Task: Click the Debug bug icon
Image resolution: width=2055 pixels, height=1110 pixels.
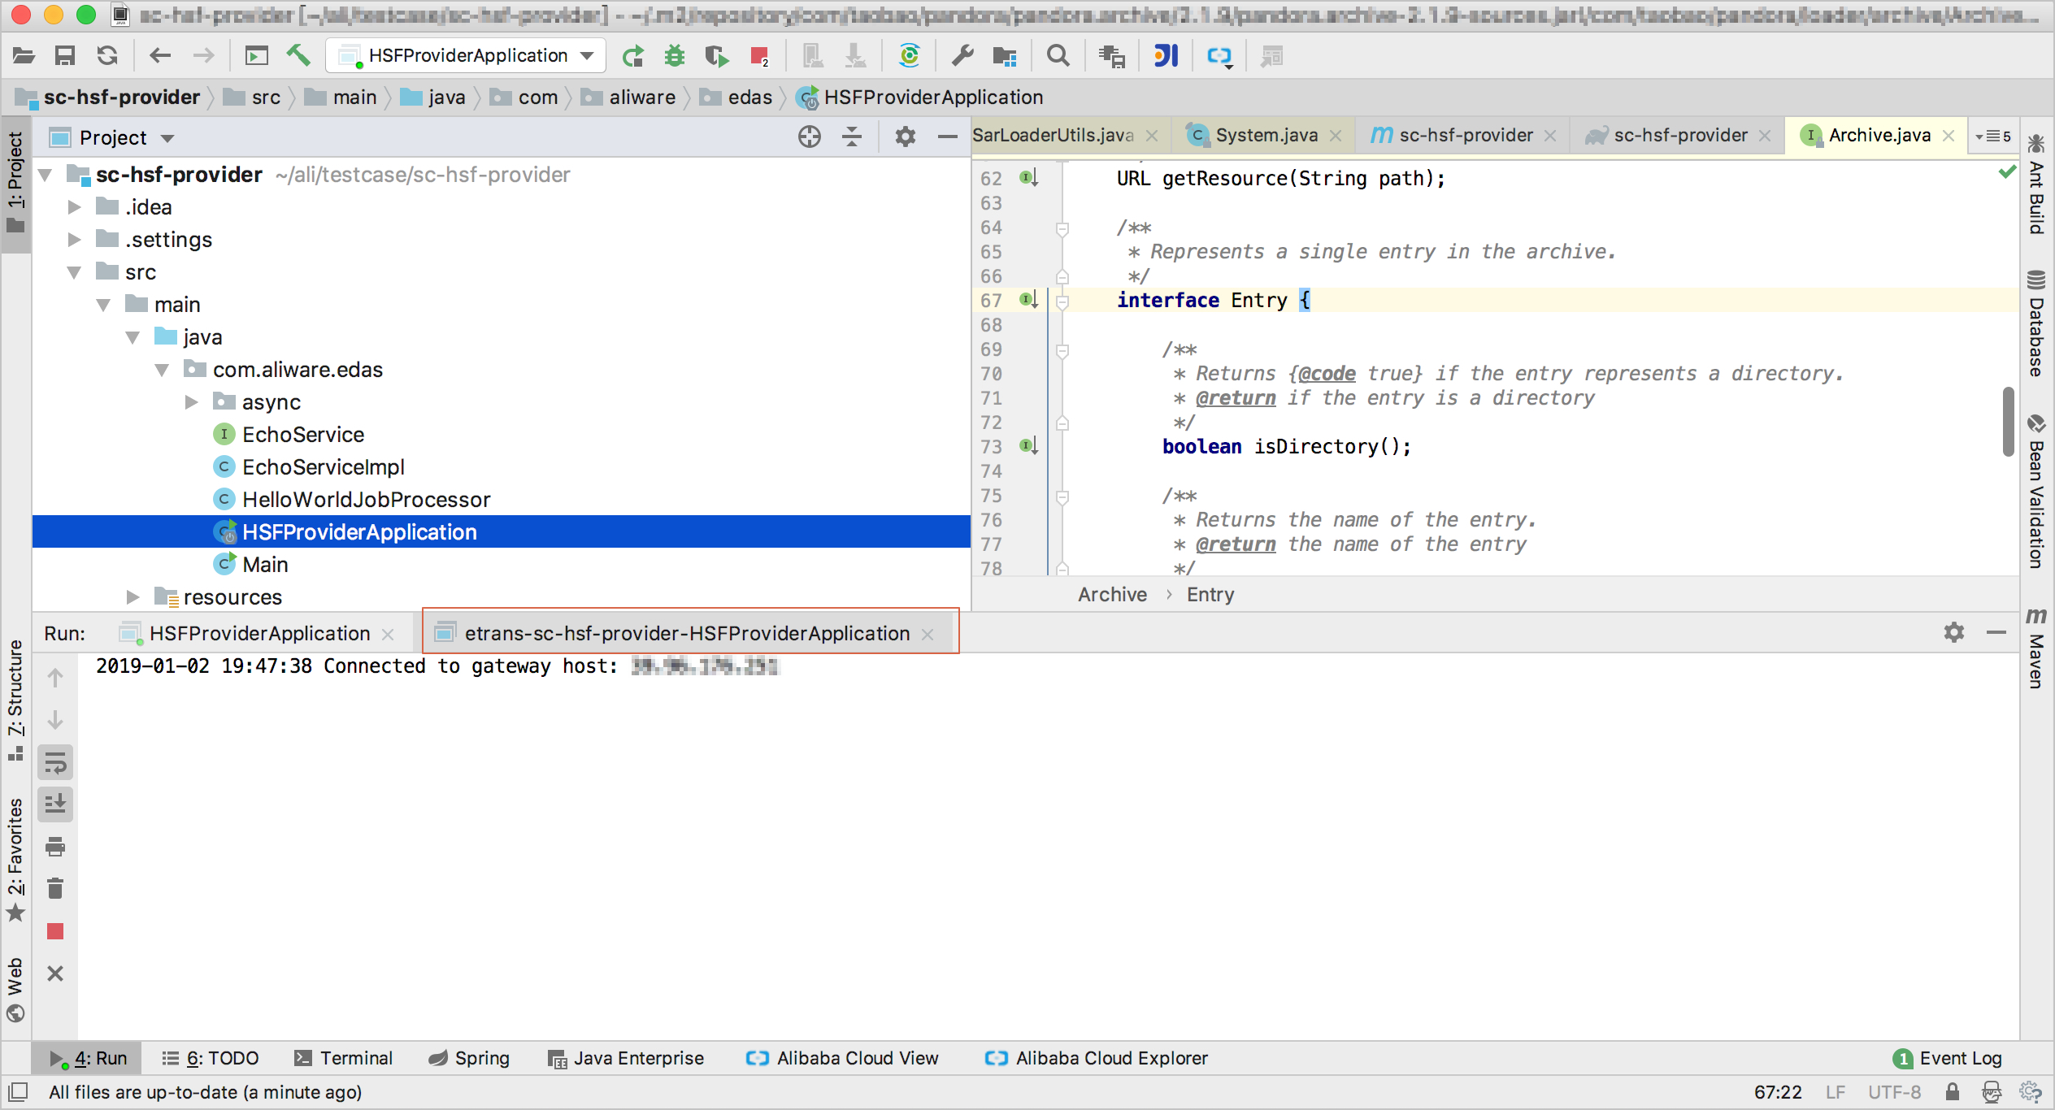Action: (x=675, y=56)
